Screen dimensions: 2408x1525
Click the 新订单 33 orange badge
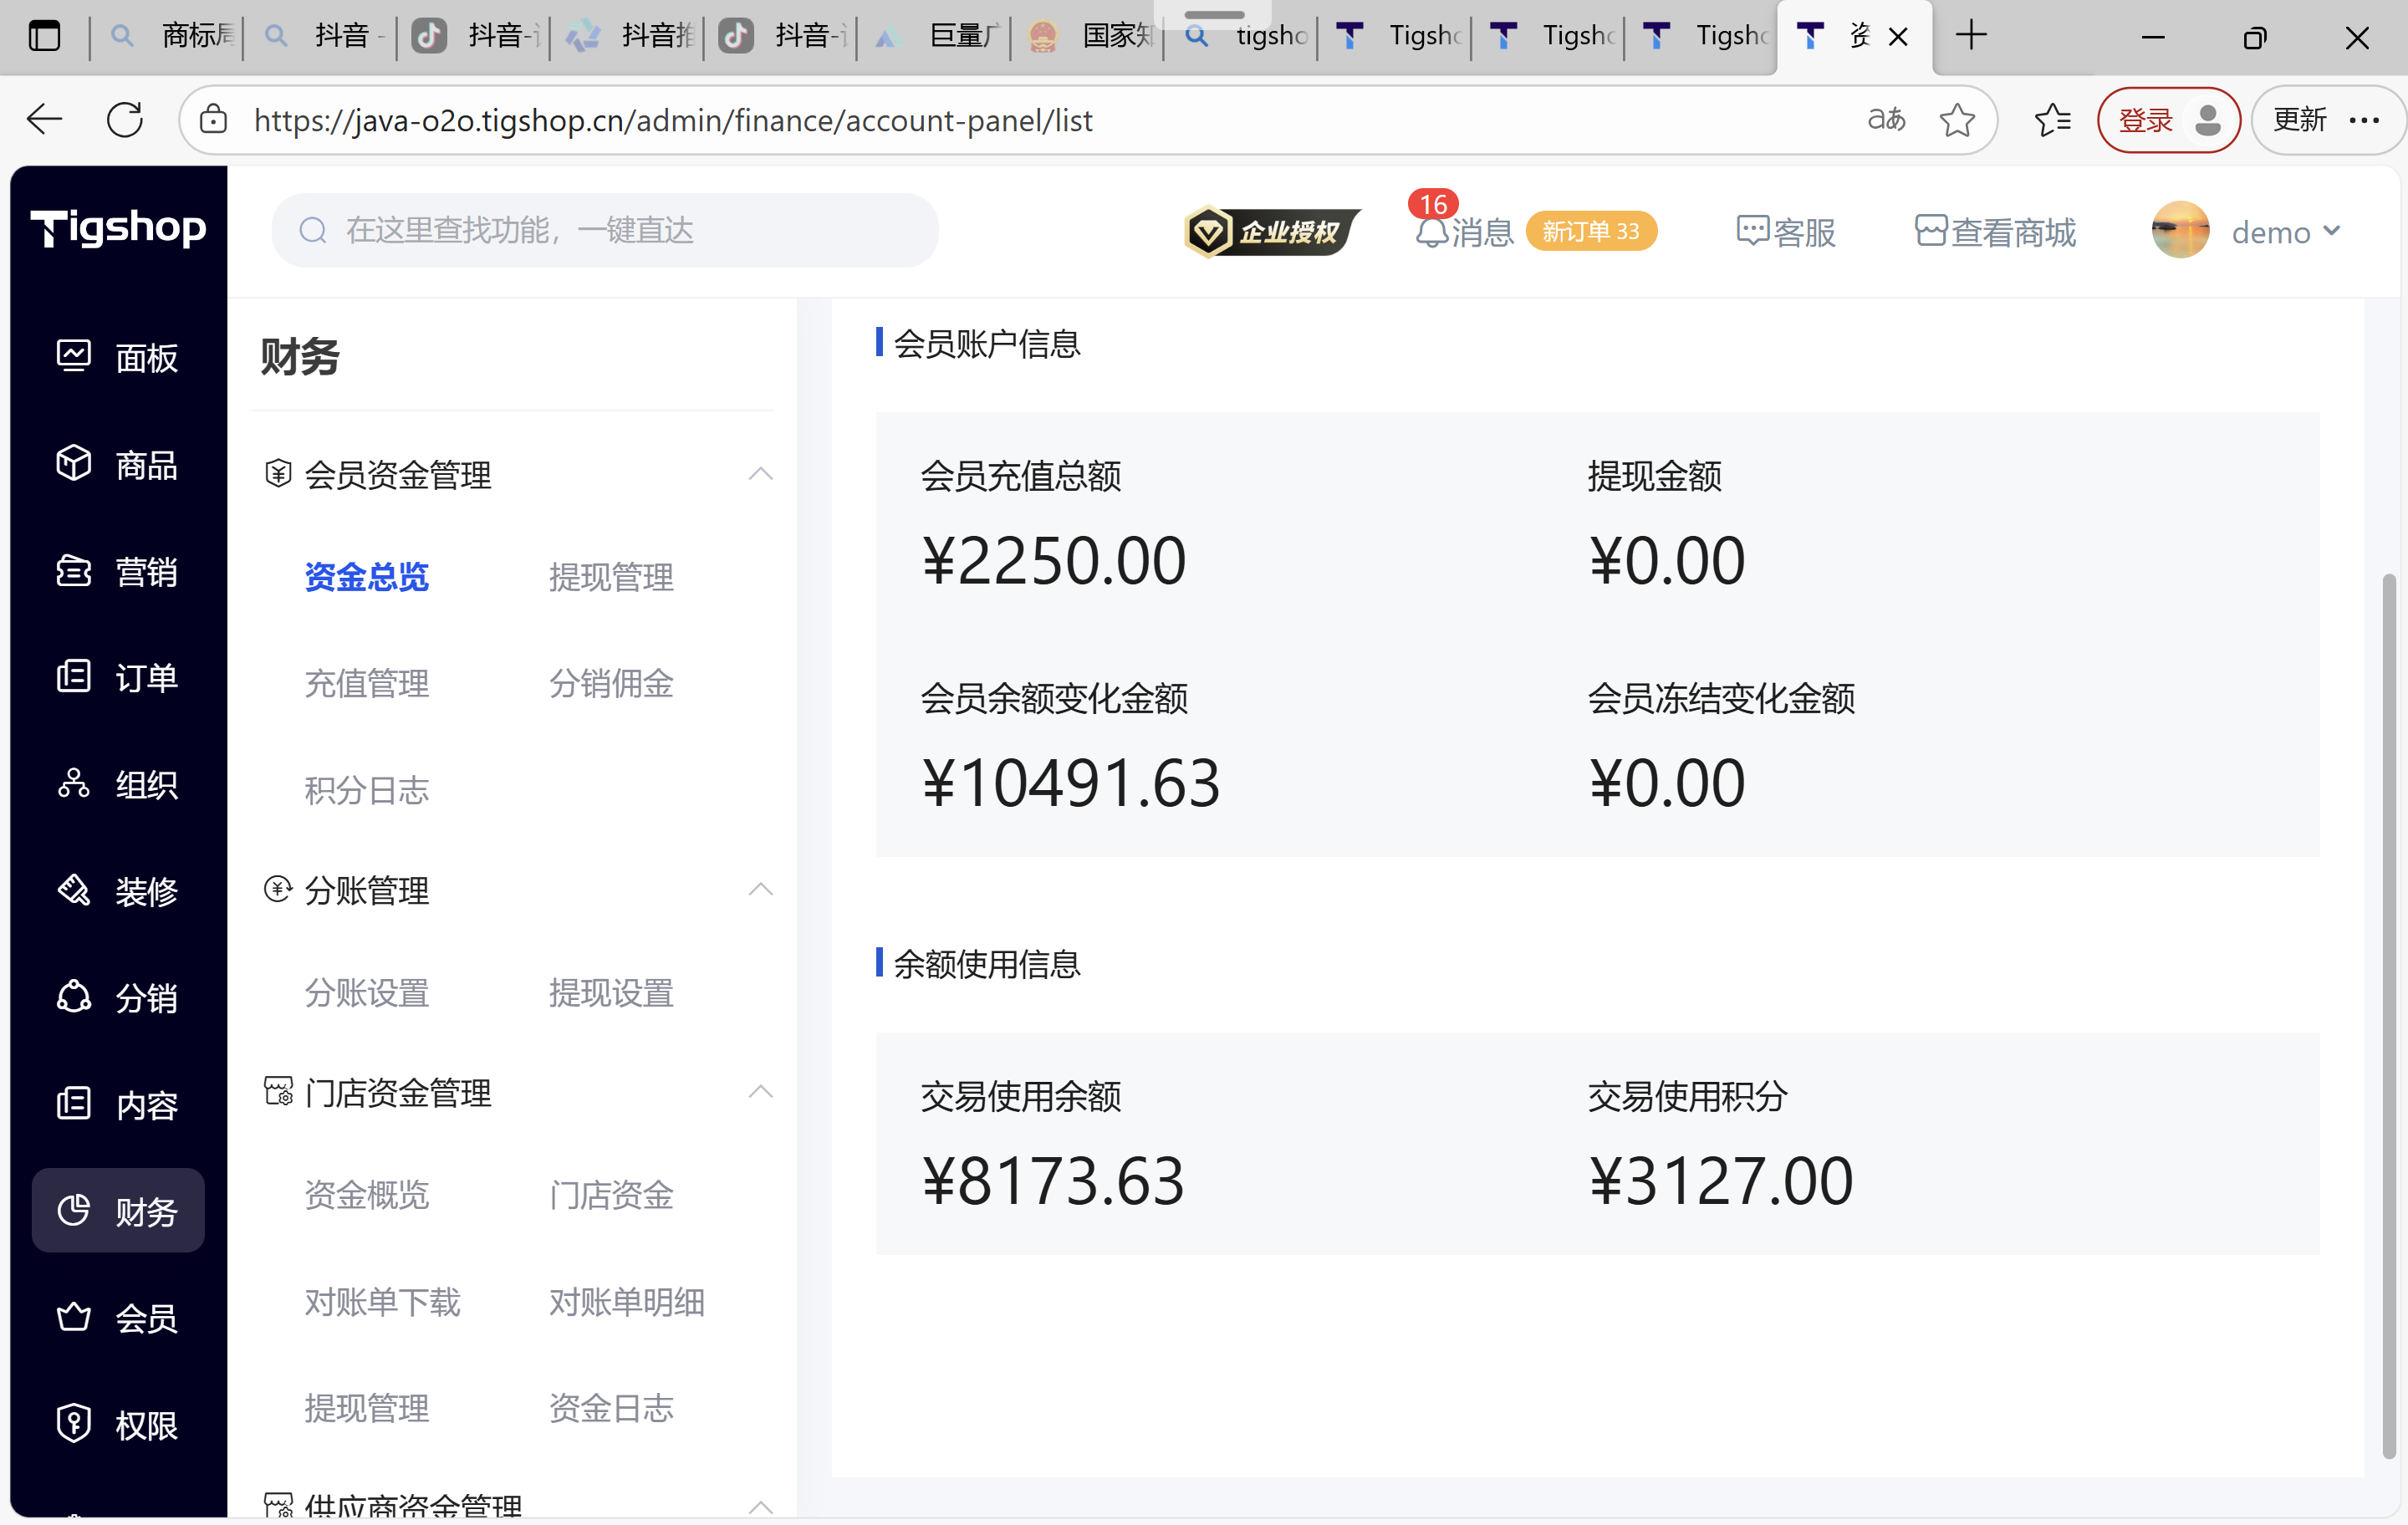pyautogui.click(x=1590, y=231)
